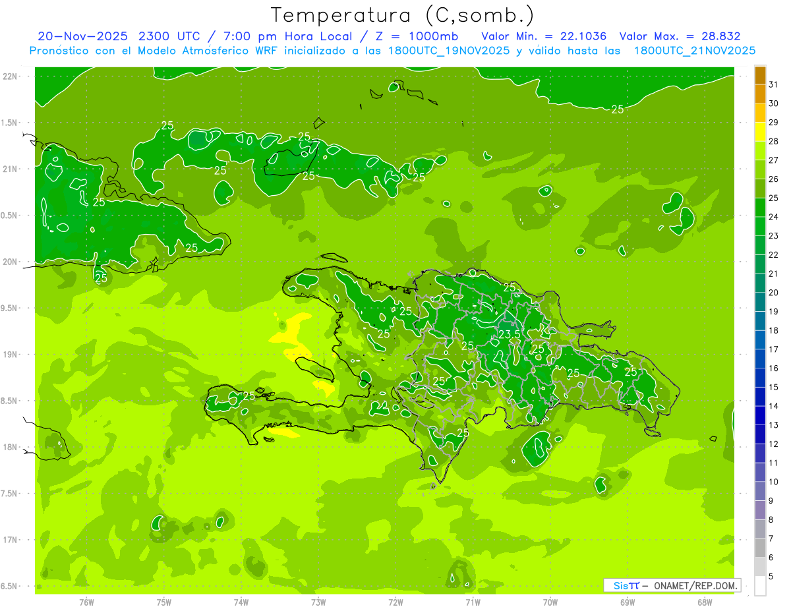
Task: Click the "70W" longitude axis label
Action: pos(550,602)
